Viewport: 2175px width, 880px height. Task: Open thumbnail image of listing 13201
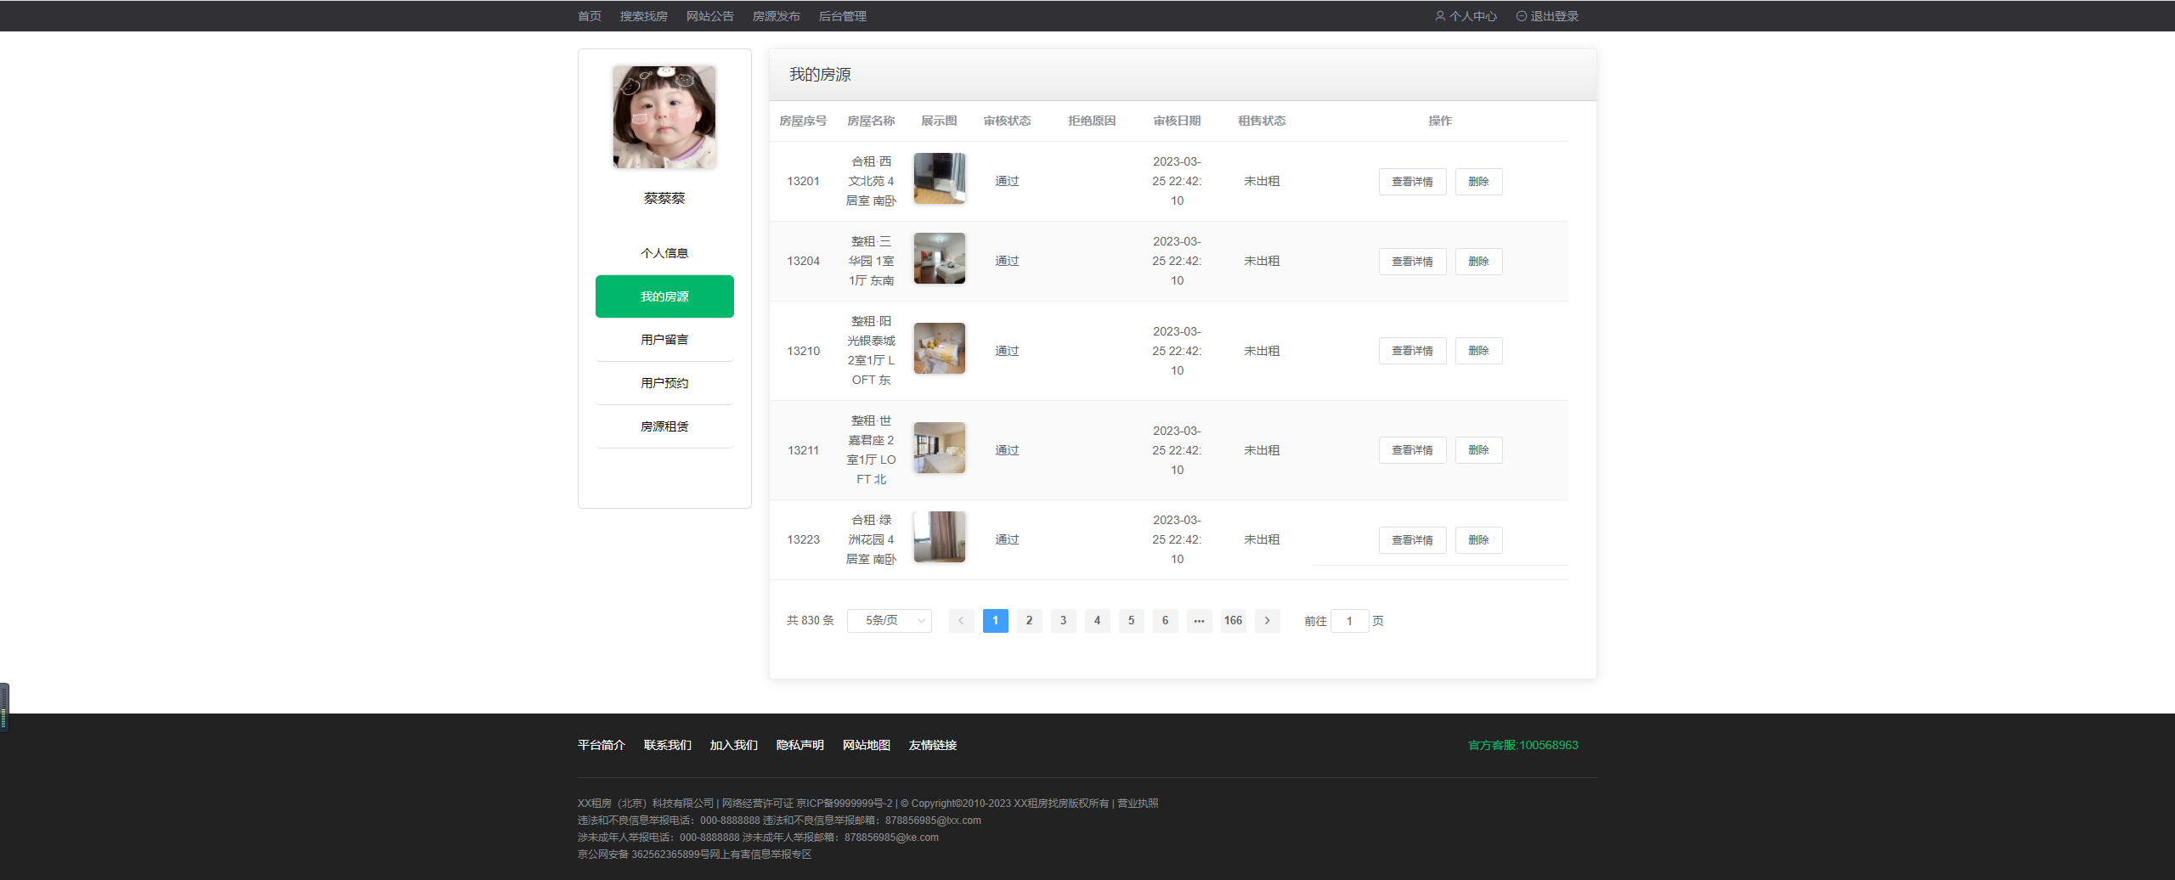point(939,178)
